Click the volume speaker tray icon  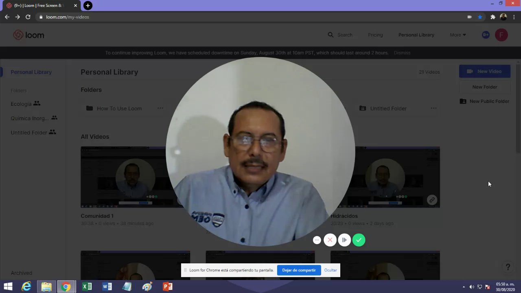click(471, 287)
